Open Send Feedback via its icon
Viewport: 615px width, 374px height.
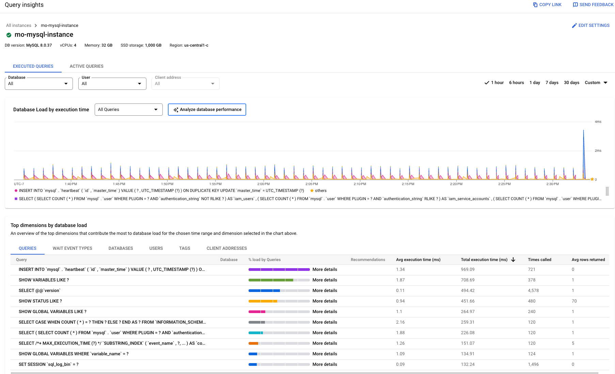click(x=575, y=4)
